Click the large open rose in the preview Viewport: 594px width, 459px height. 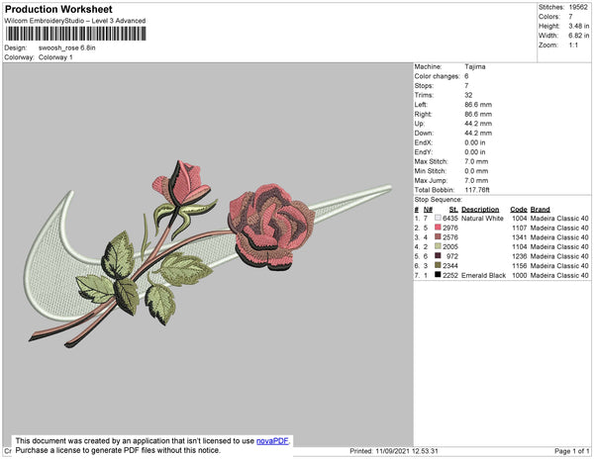pos(260,223)
